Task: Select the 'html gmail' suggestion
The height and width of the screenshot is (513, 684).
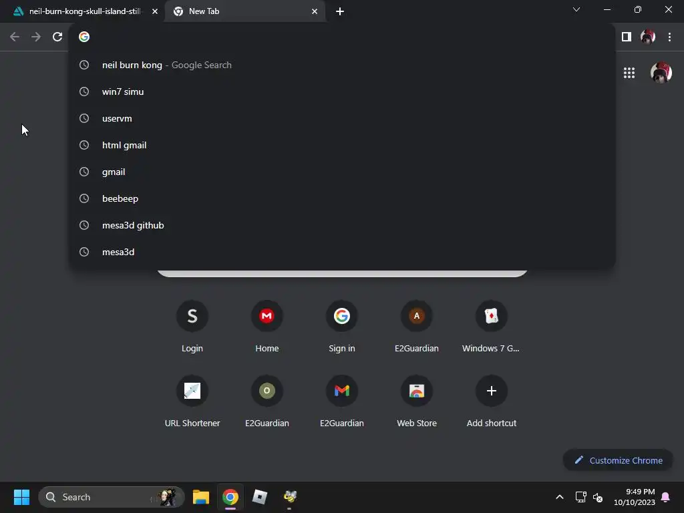Action: click(342, 145)
